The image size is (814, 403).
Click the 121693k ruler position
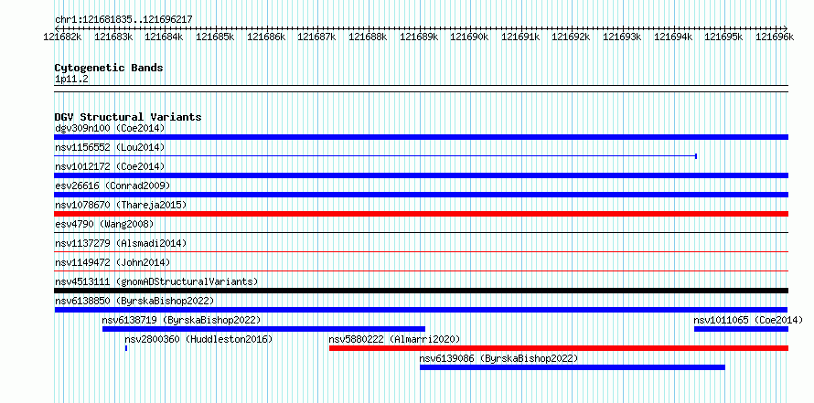point(622,37)
